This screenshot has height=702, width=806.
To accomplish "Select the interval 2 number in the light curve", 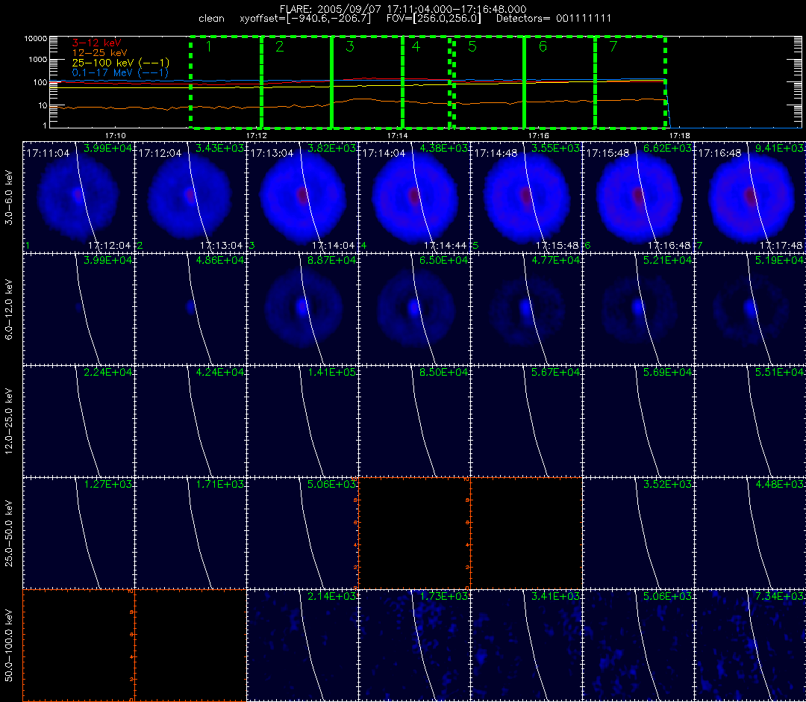I will coord(279,47).
